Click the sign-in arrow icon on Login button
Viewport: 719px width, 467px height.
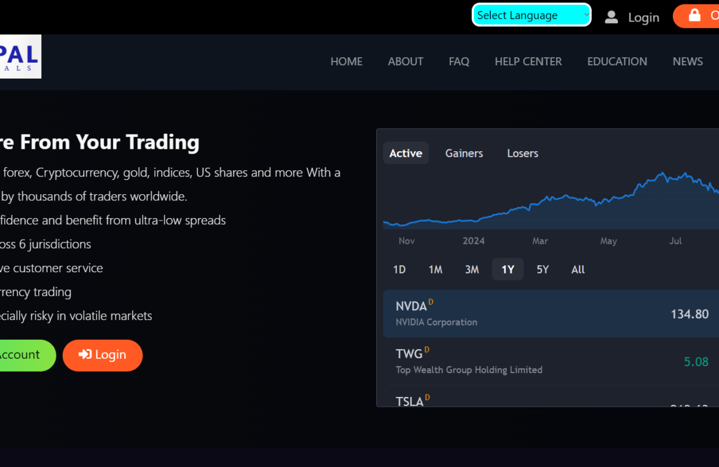click(x=85, y=355)
